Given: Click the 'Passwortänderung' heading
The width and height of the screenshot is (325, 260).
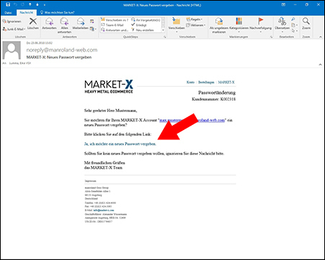Looking at the screenshot, I should (x=217, y=93).
